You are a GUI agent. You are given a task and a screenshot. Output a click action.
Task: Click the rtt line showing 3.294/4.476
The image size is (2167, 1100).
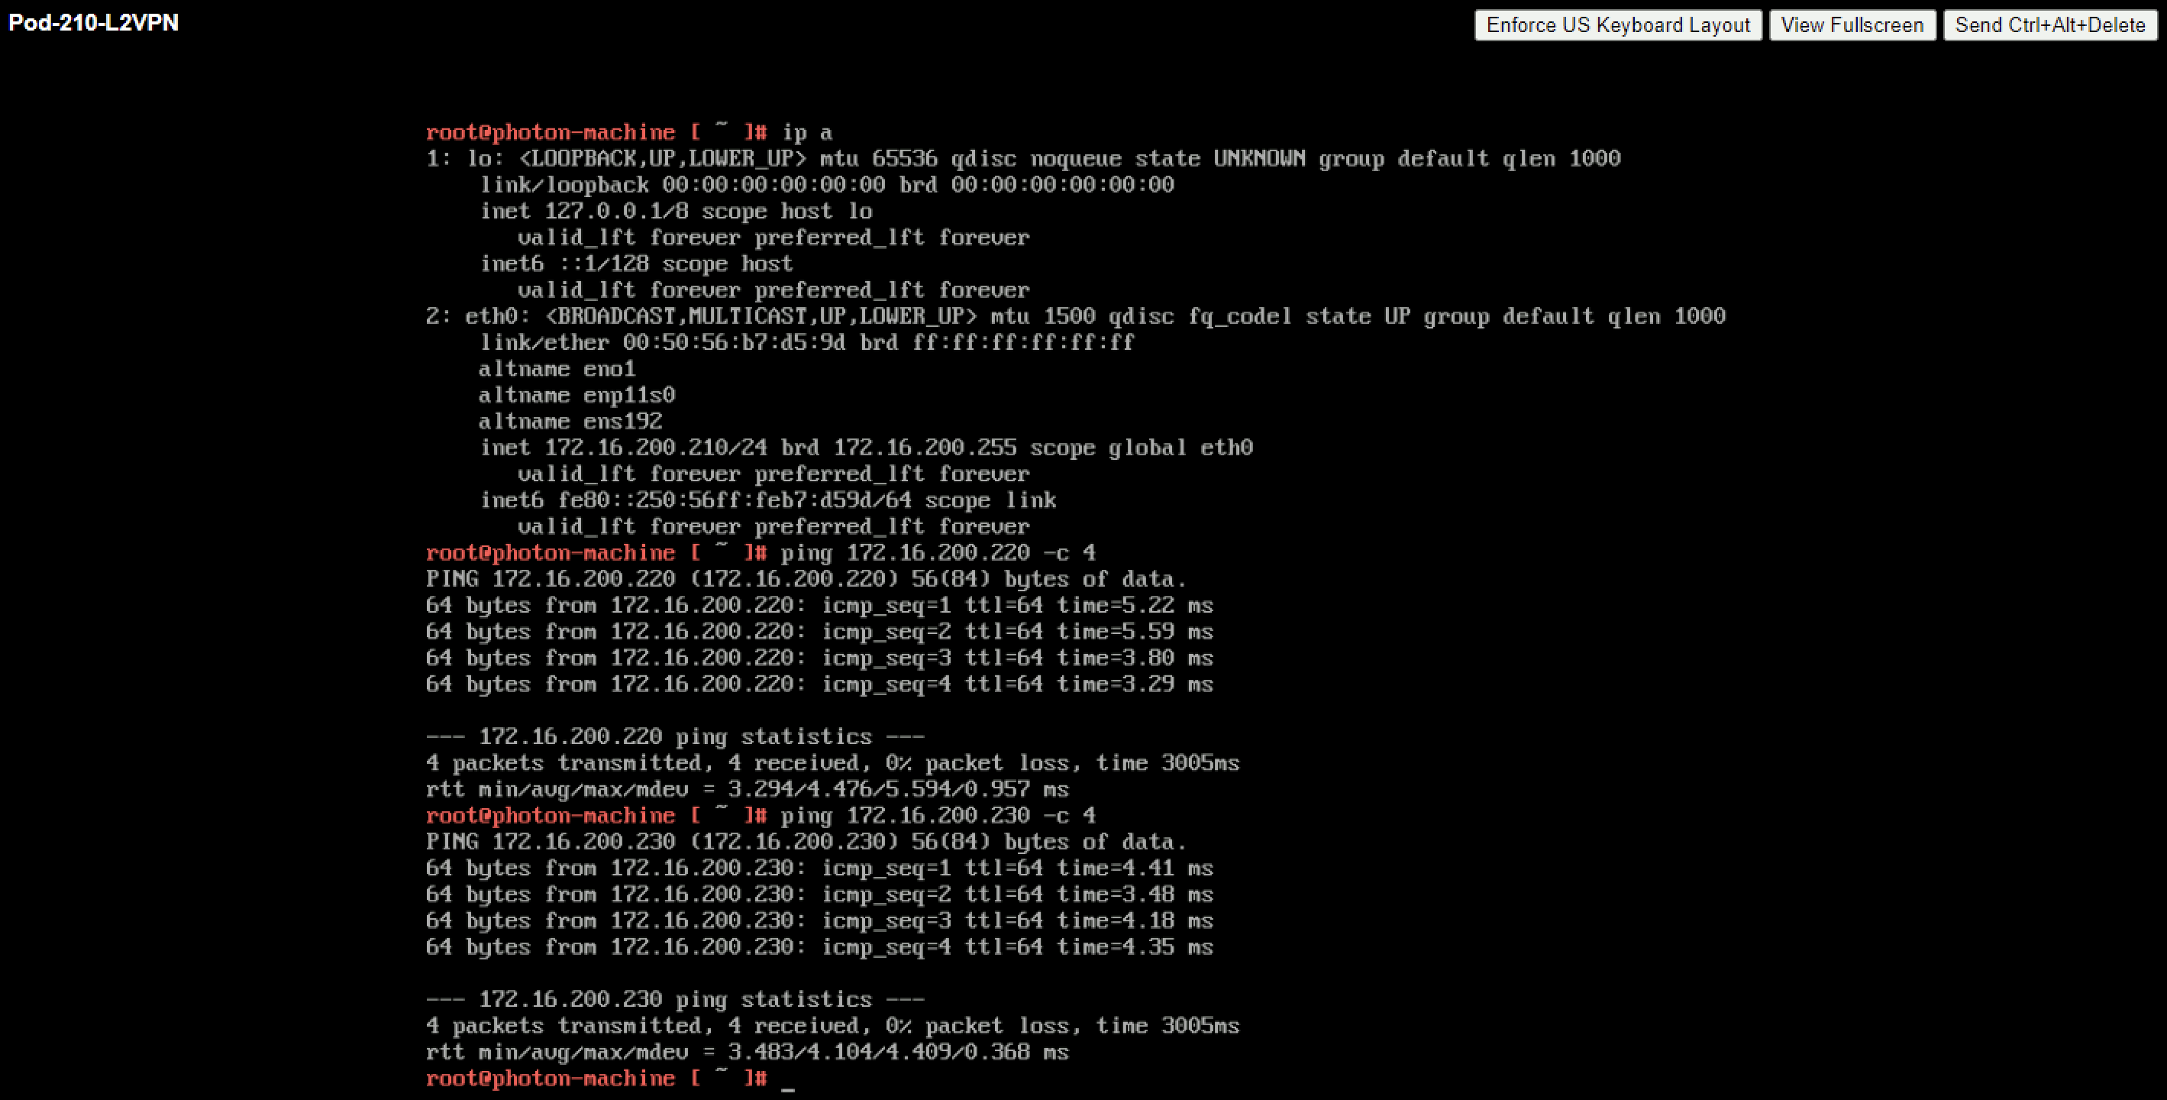pyautogui.click(x=746, y=789)
